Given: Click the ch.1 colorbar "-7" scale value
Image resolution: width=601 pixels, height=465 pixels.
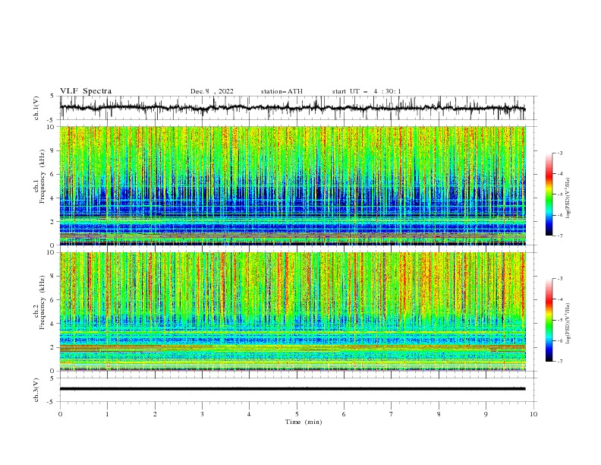Looking at the screenshot, I should point(560,236).
